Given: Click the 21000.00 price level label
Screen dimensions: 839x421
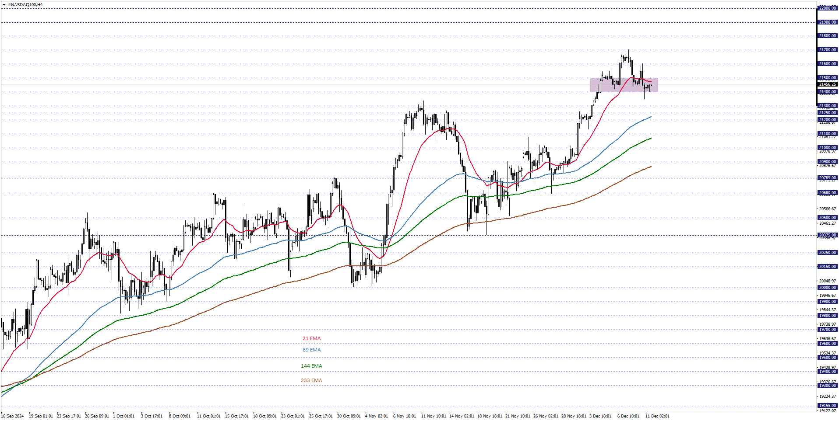Looking at the screenshot, I should pyautogui.click(x=828, y=148).
